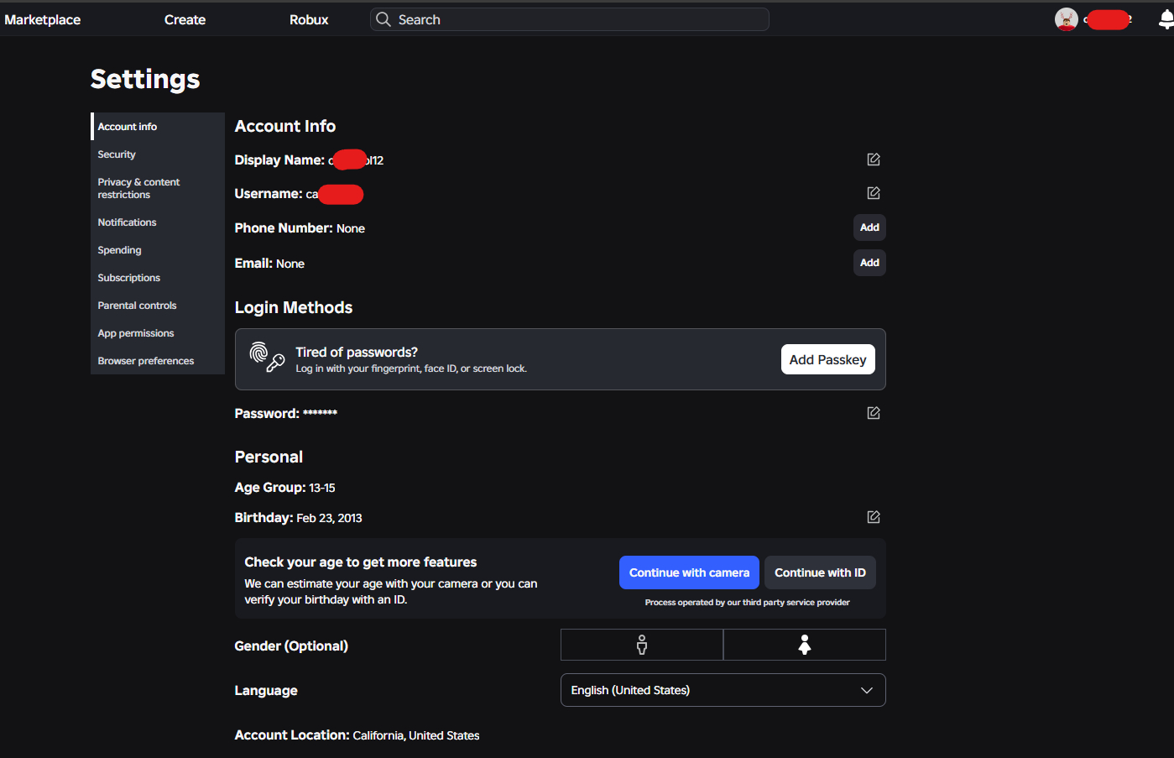
Task: Select the male gender option
Action: 642,645
